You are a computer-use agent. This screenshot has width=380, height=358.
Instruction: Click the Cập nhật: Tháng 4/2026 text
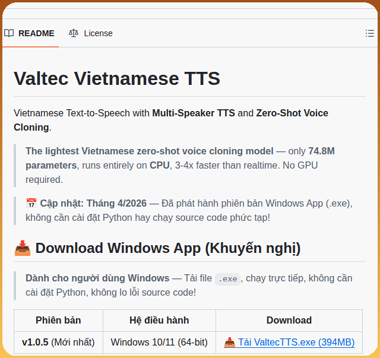point(93,203)
